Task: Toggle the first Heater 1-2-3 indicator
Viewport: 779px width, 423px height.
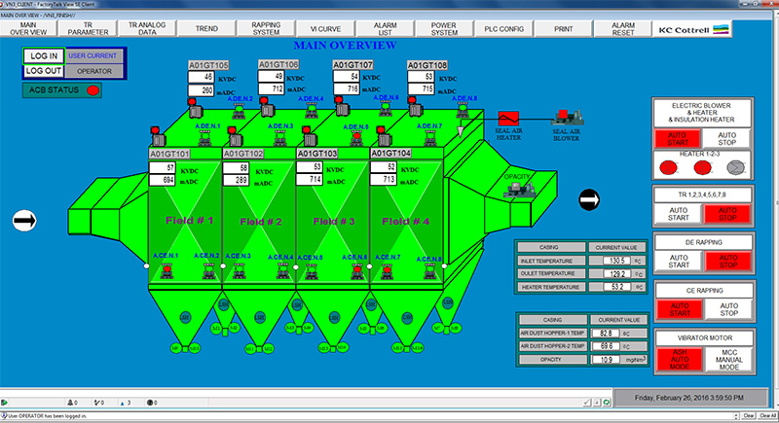Action: (669, 167)
